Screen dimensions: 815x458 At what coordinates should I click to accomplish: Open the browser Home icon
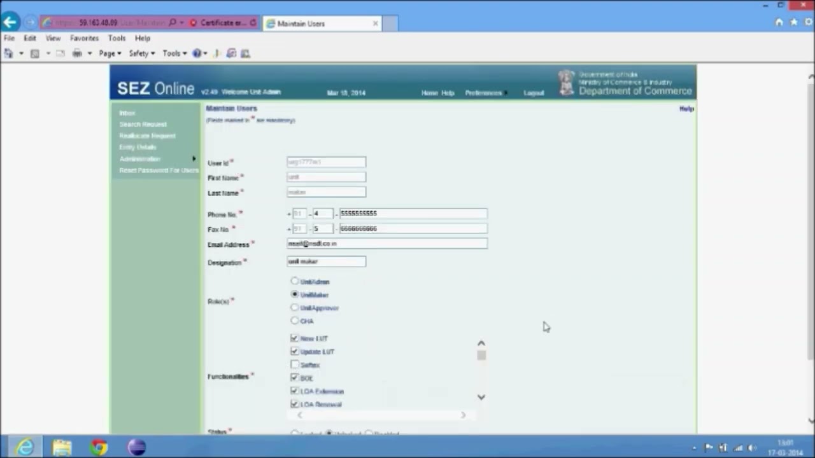(x=779, y=22)
